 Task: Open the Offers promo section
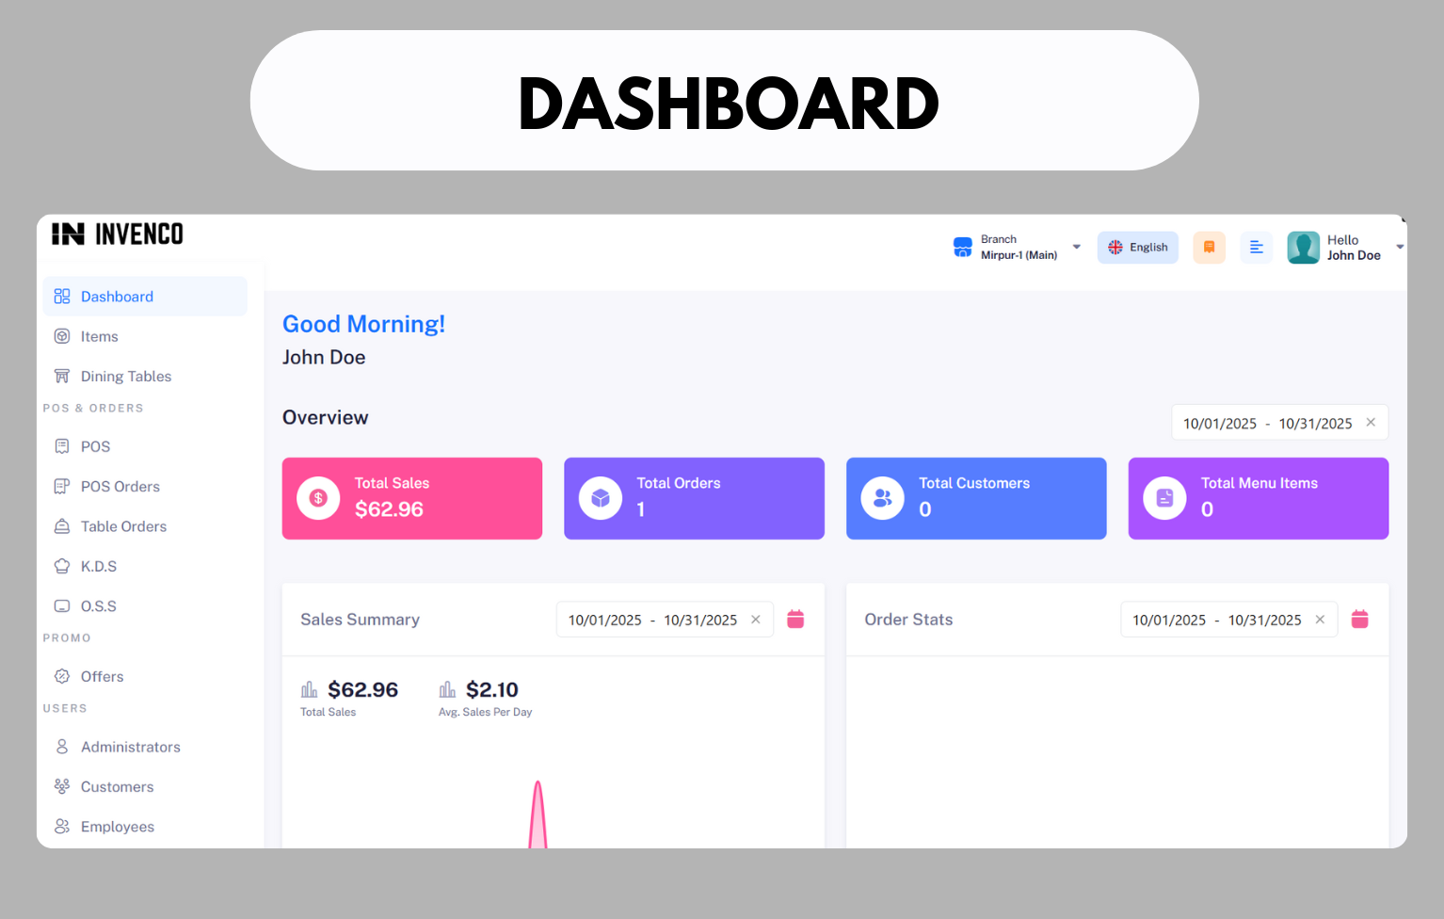pos(102,676)
